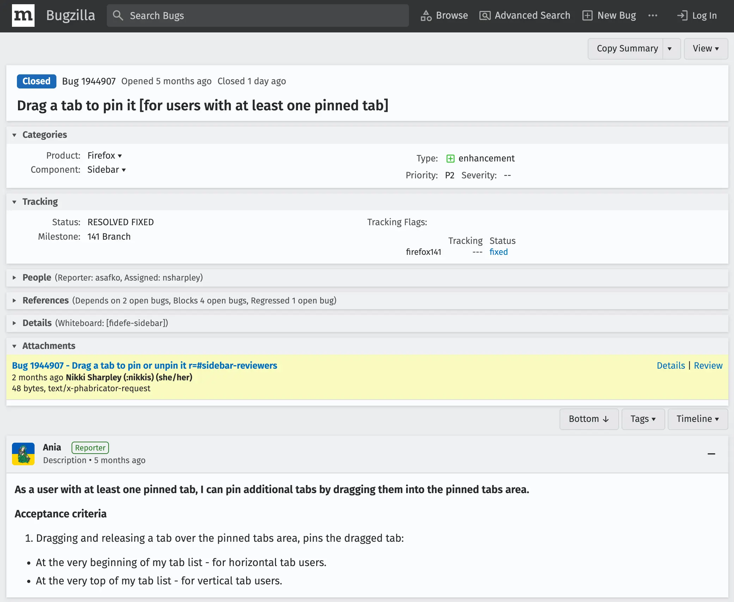Open the Timeline dropdown
The width and height of the screenshot is (734, 602).
pyautogui.click(x=698, y=419)
